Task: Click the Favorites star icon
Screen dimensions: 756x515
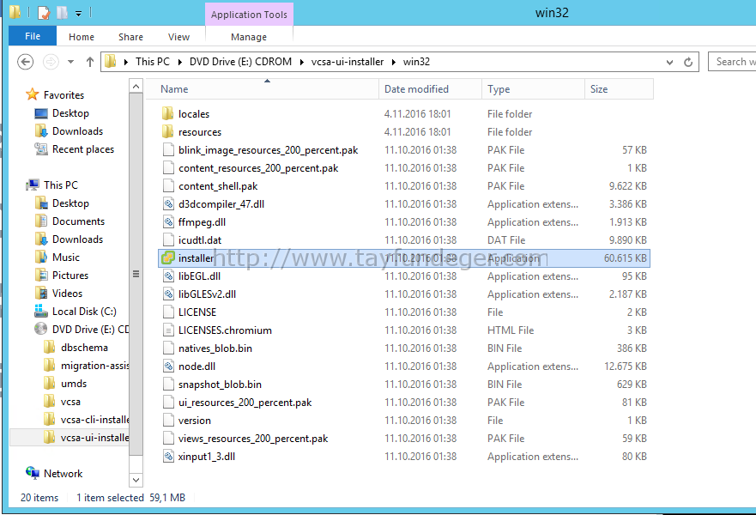Action: click(x=33, y=94)
